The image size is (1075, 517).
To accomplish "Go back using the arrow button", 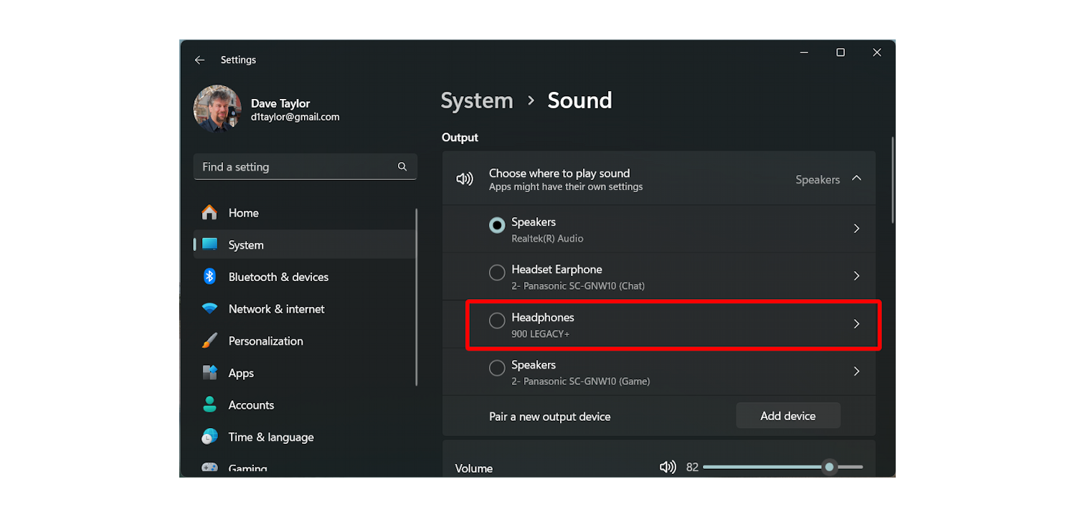I will (199, 60).
